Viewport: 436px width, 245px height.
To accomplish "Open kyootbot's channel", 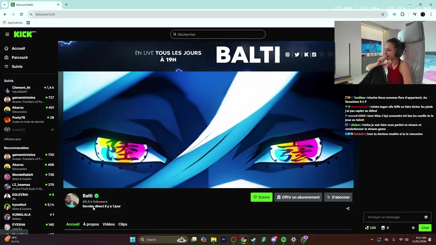I will click(x=29, y=207).
